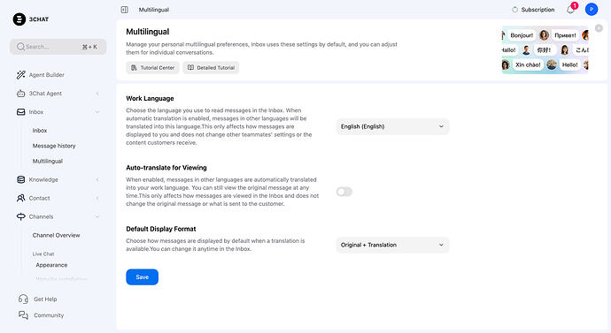Image resolution: width=611 pixels, height=333 pixels.
Task: Expand the Contact sidebar section
Action: 97,198
